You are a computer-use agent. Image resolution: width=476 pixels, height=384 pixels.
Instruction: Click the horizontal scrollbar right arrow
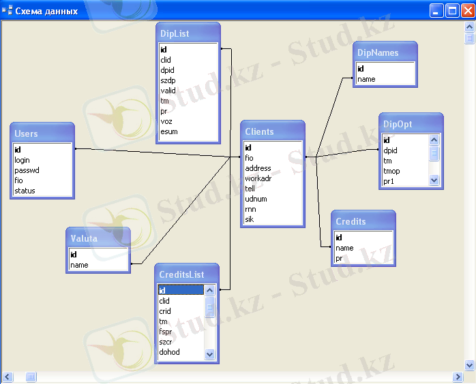click(x=458, y=377)
